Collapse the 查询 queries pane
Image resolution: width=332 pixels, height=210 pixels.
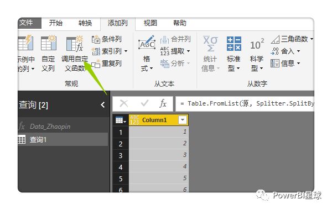[x=103, y=104]
